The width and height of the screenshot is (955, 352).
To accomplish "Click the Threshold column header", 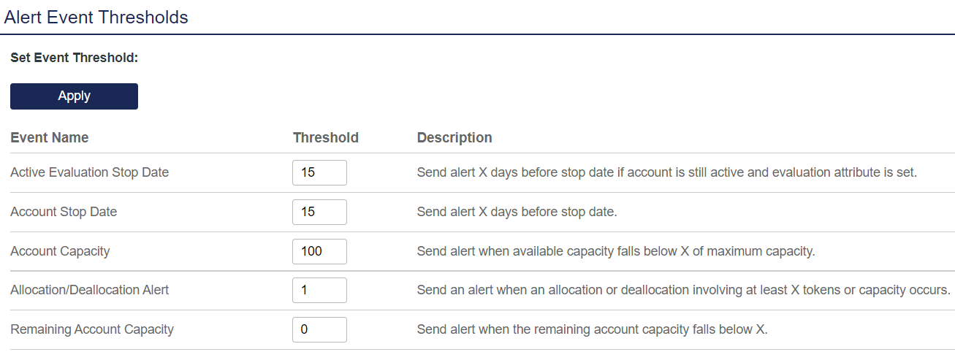I will click(x=326, y=137).
